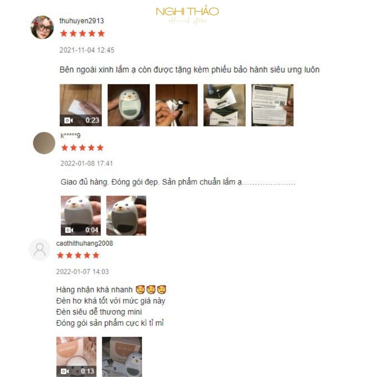Click the brown avatar of user k*****9

click(x=44, y=143)
